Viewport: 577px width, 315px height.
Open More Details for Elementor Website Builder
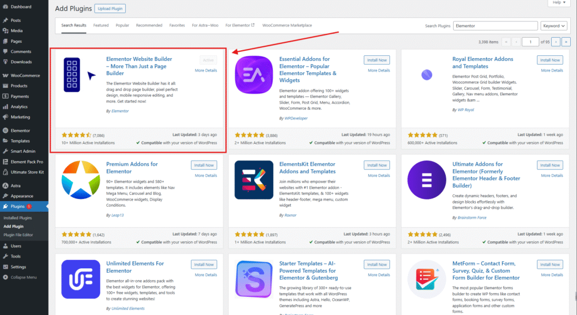pos(206,70)
